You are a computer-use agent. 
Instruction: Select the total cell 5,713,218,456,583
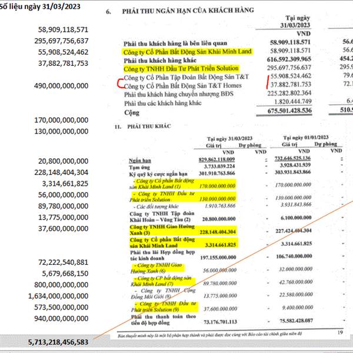[58, 342]
